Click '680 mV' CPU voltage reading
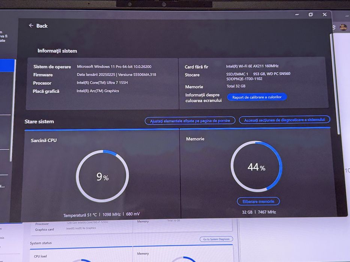 point(133,214)
